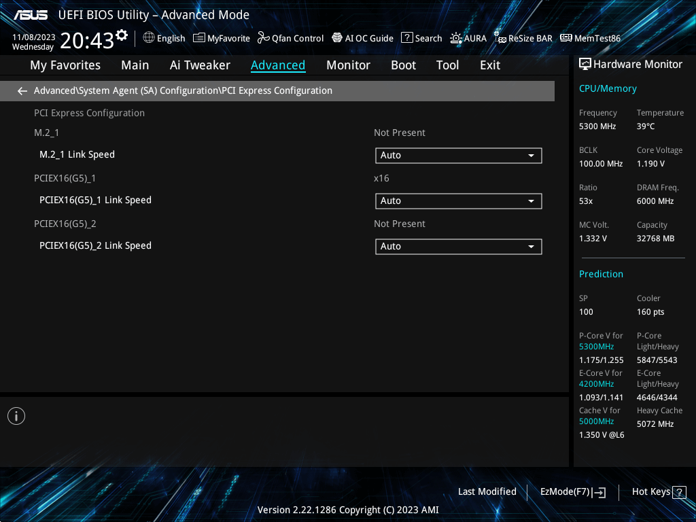Open the Ai Tweaker tab
The image size is (696, 522).
pos(200,65)
